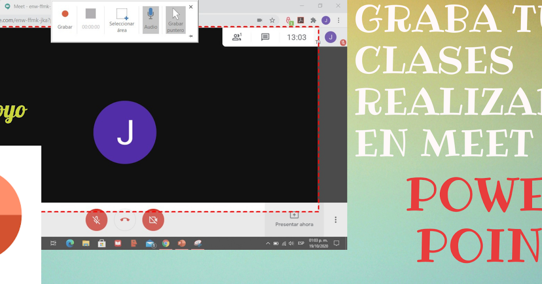Toggle Audio capture in the recording toolbar
Image resolution: width=542 pixels, height=284 pixels.
point(151,20)
